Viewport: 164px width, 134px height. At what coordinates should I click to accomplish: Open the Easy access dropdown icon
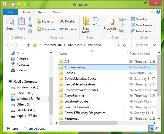(x=96, y=25)
